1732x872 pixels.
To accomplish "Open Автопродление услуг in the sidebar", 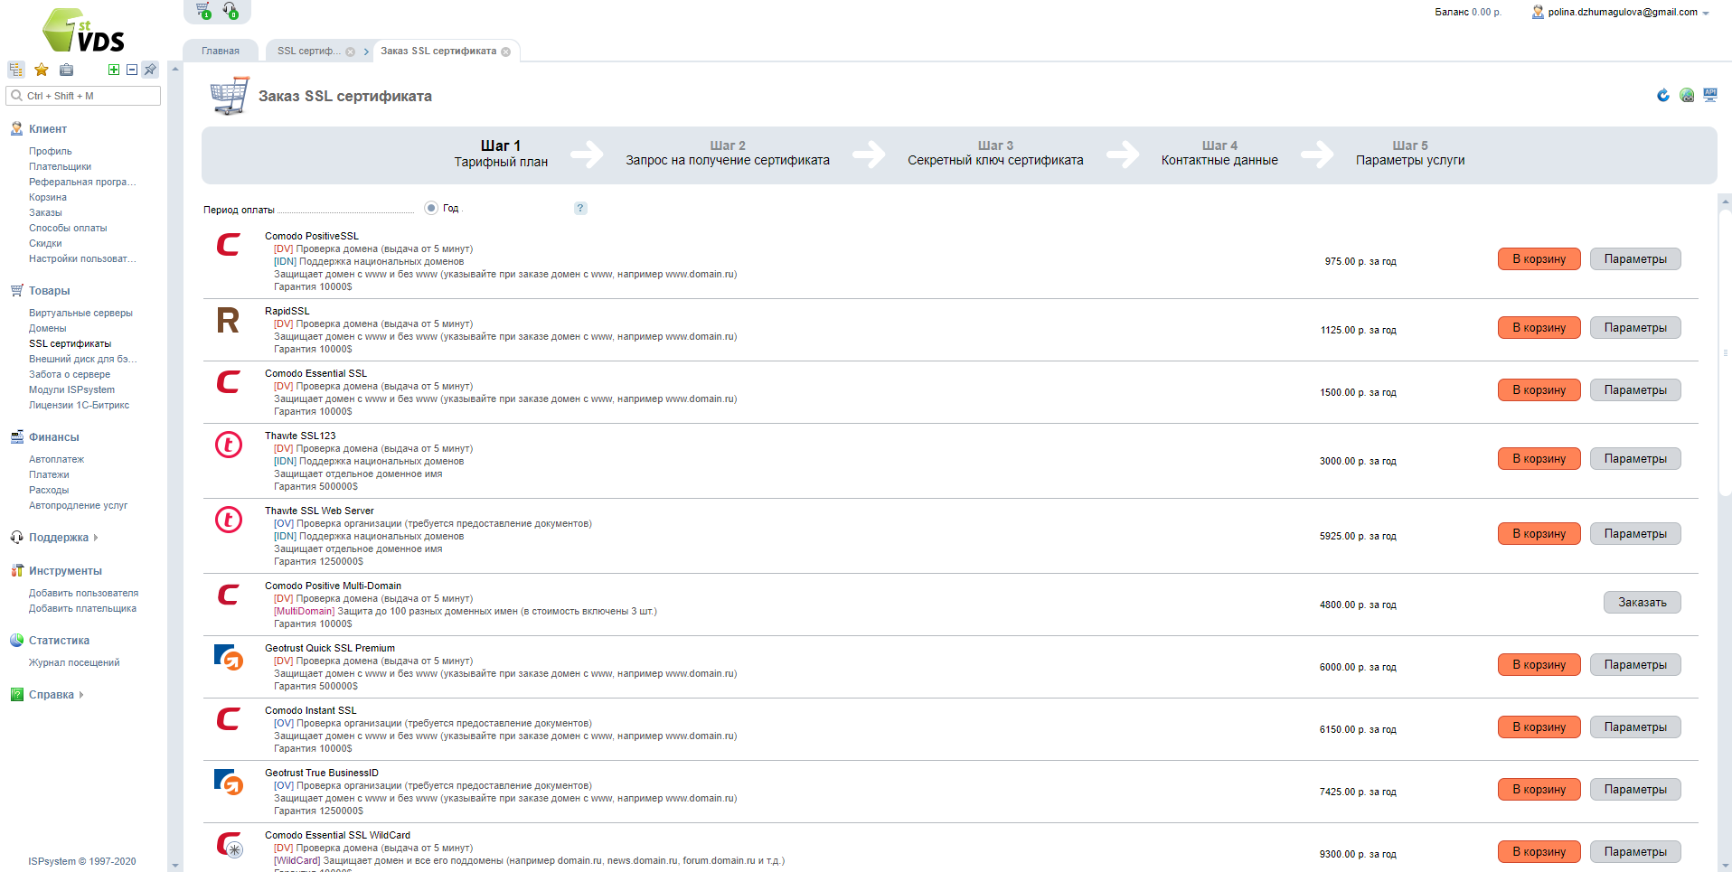I will (x=78, y=505).
